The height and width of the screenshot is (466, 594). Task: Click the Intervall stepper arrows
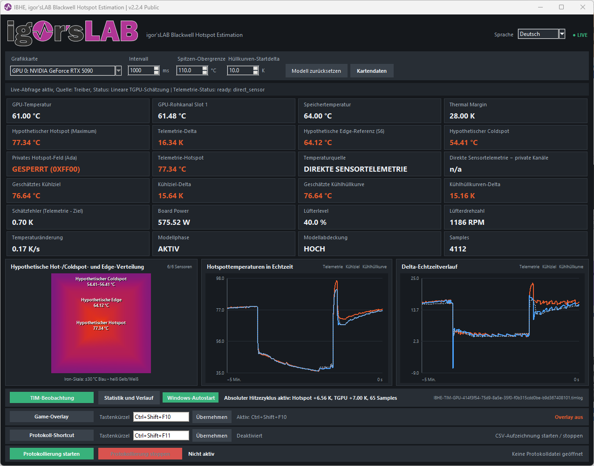point(157,70)
